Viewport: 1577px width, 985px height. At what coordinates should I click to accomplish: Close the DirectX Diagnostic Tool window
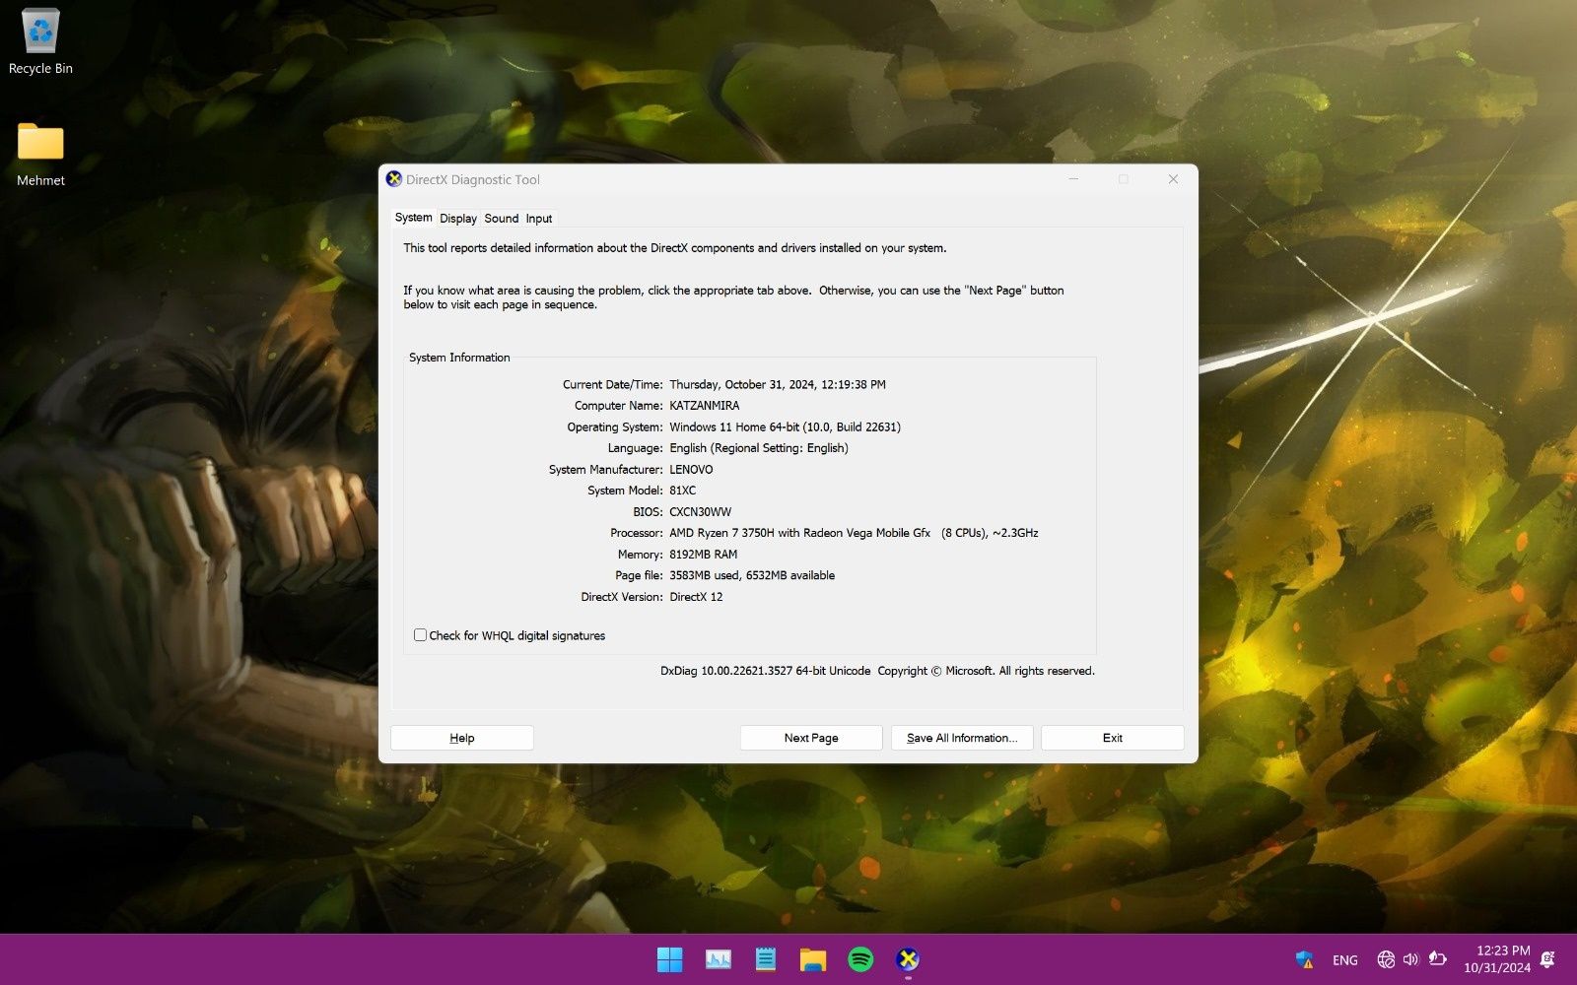tap(1173, 179)
